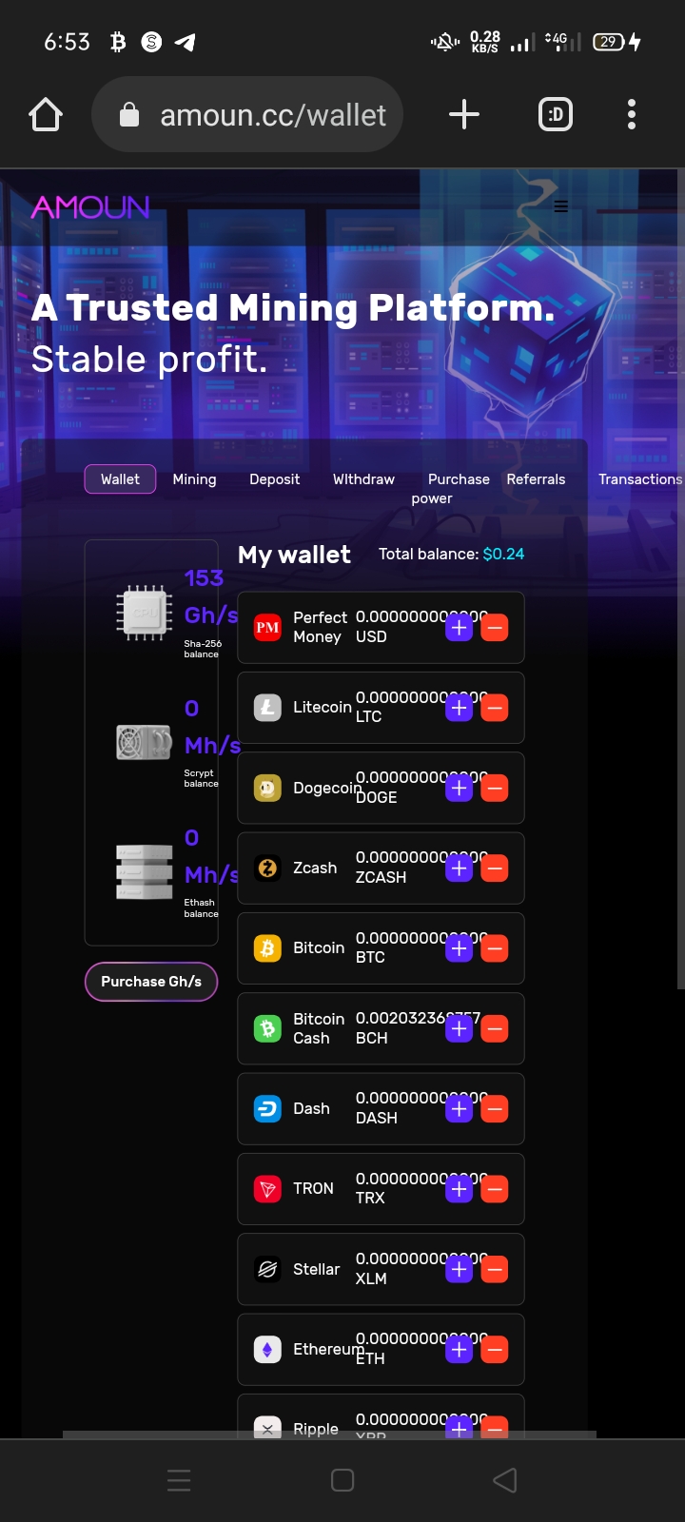Click Ethereum deposit plus button
This screenshot has height=1522, width=685.
click(459, 1350)
